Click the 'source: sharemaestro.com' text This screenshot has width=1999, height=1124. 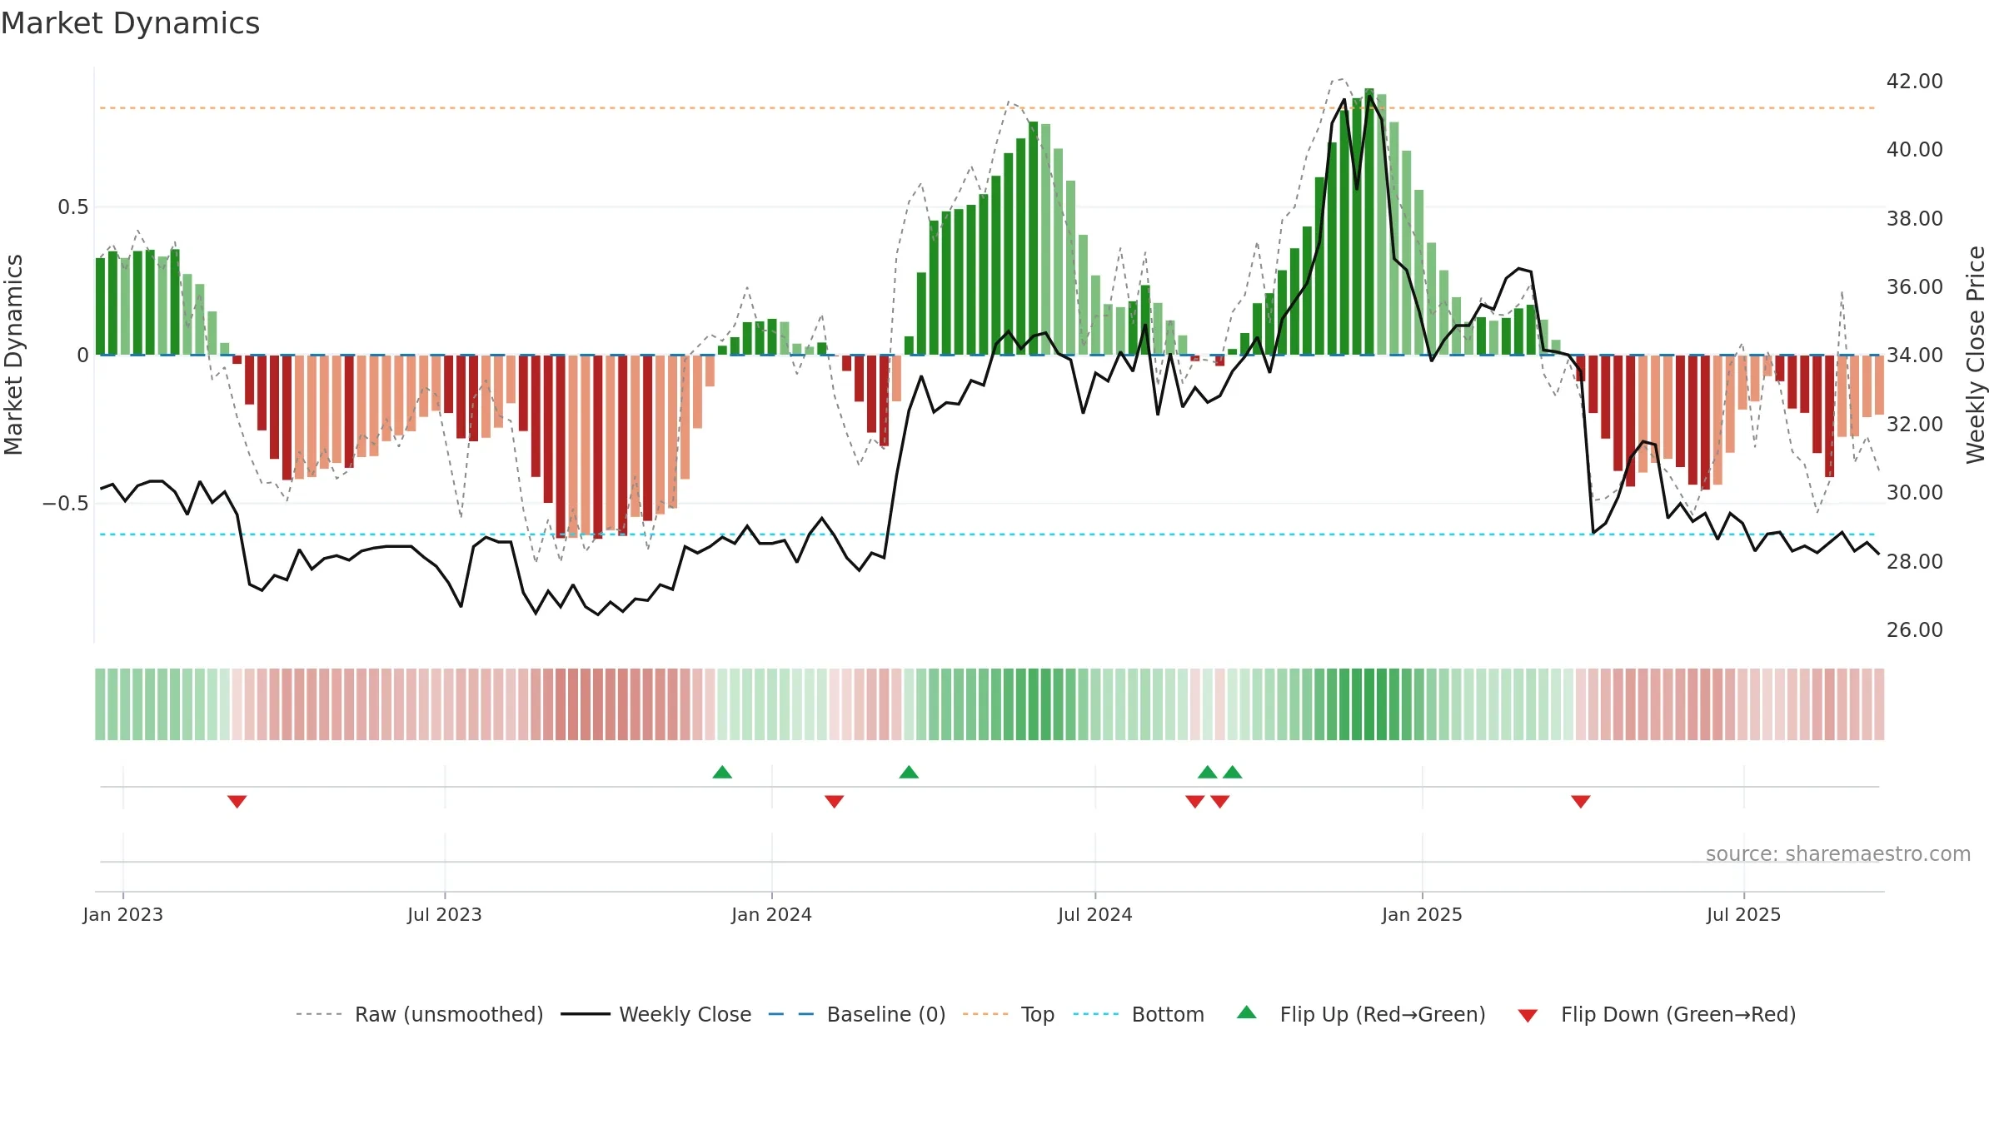[1838, 853]
